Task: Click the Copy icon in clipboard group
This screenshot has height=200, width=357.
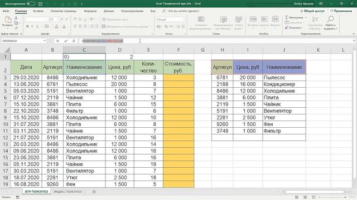Action: pyautogui.click(x=16, y=23)
